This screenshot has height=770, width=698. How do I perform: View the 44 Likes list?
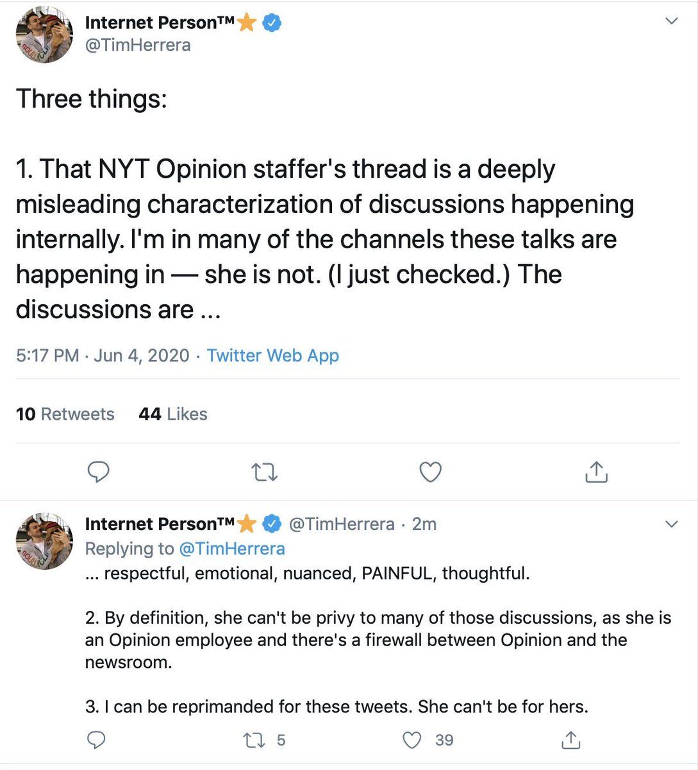point(173,414)
